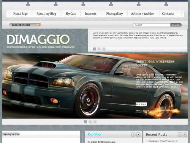Select the first car-slideshow dot
Image resolution: width=190 pixels, height=143 pixels.
85,122
